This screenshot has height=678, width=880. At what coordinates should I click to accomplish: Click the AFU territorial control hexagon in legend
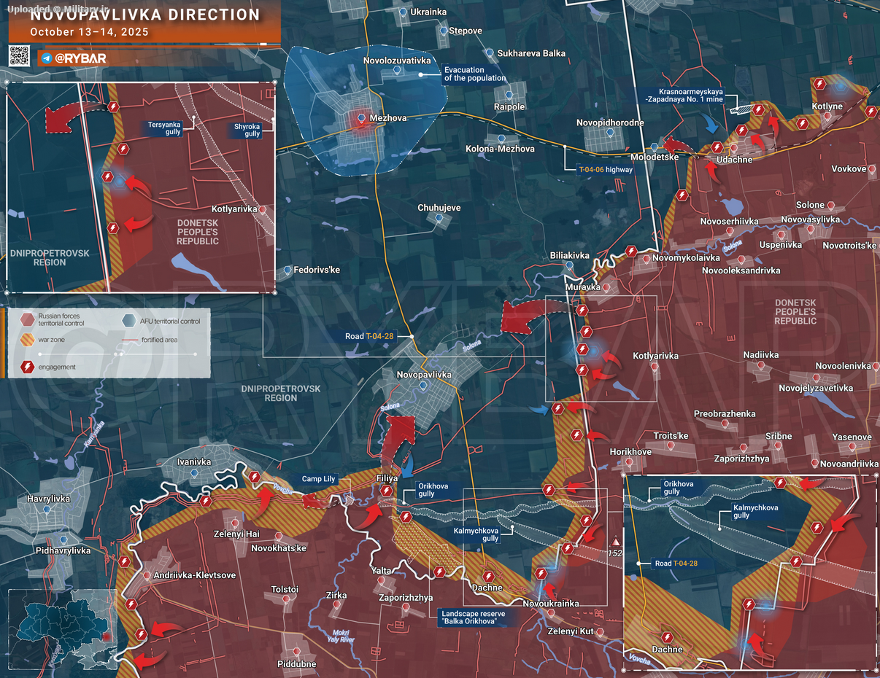(129, 319)
